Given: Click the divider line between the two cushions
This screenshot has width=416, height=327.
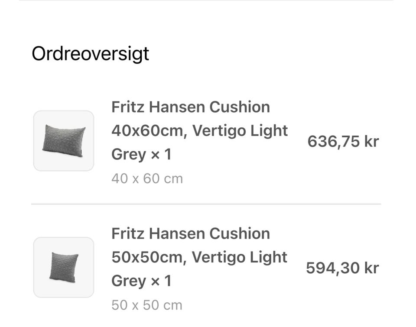Looking at the screenshot, I should click(x=206, y=204).
